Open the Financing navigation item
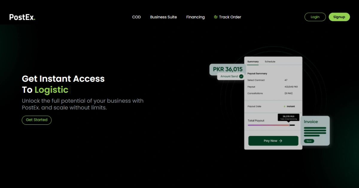The width and height of the screenshot is (359, 188). (x=195, y=17)
